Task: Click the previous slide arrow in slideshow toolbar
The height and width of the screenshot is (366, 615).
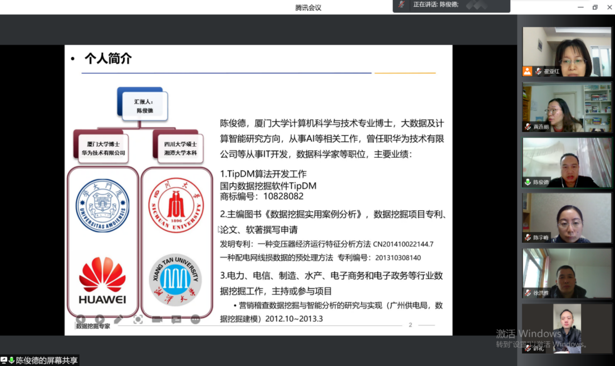Action: (81, 319)
